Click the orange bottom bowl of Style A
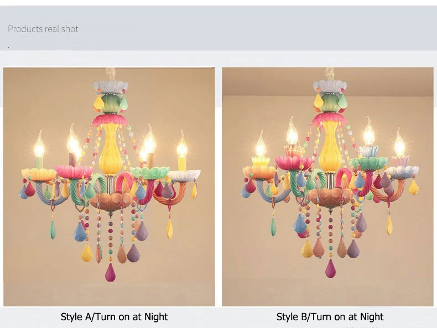 point(111,200)
